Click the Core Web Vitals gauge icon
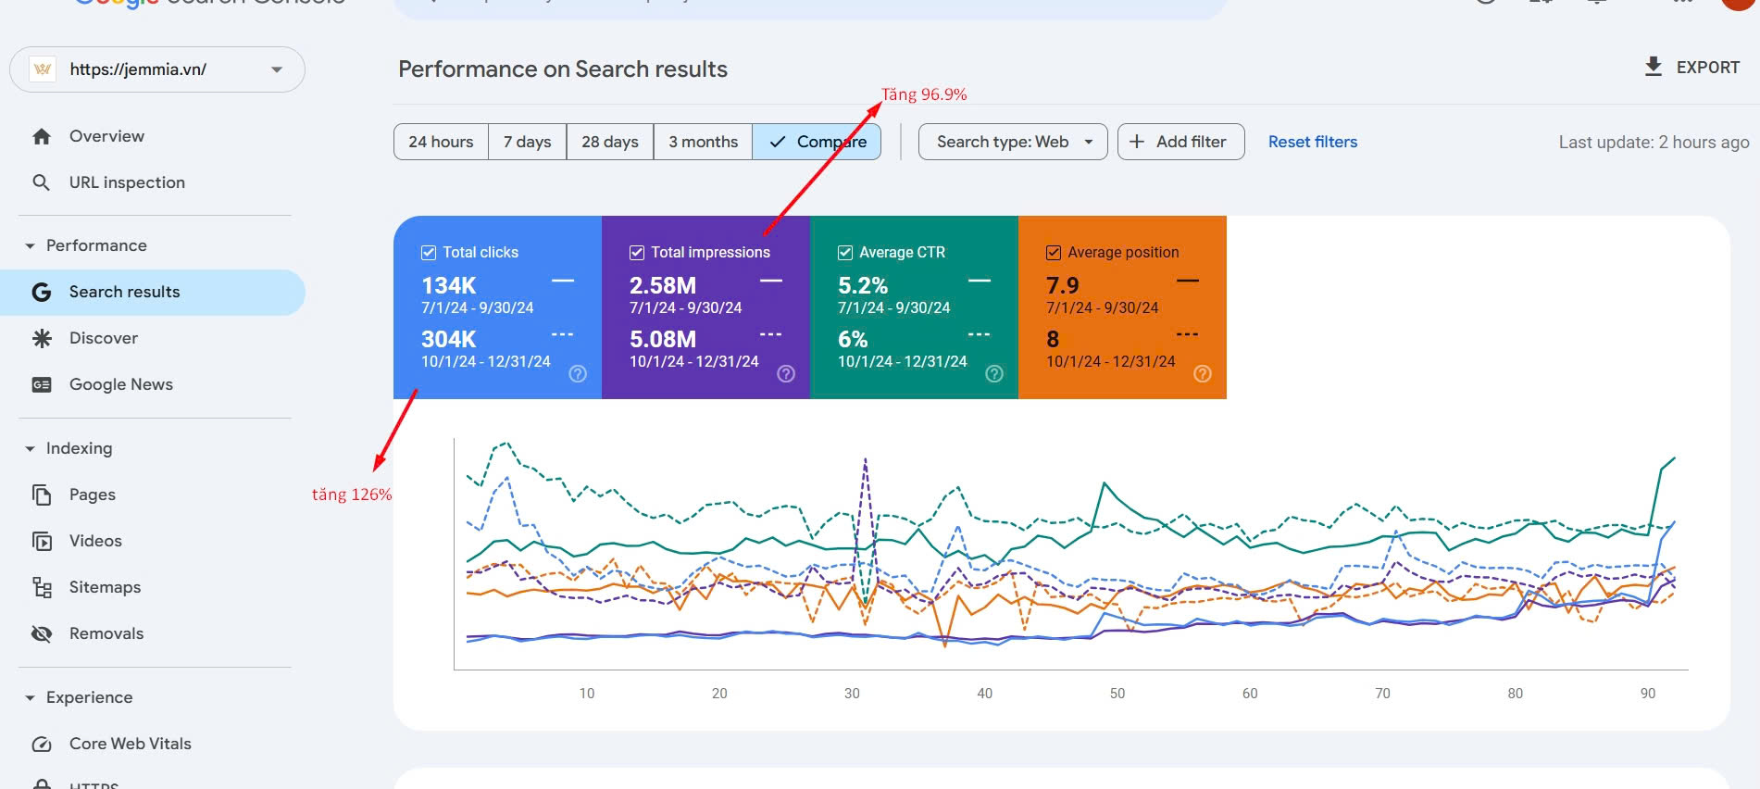Screen dimensions: 1760x789 point(42,745)
